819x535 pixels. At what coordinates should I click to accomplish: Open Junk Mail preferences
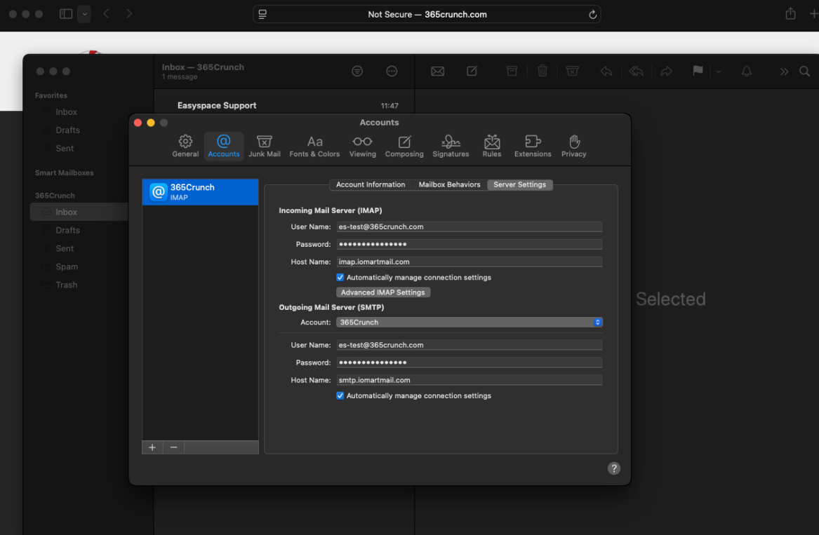(265, 146)
